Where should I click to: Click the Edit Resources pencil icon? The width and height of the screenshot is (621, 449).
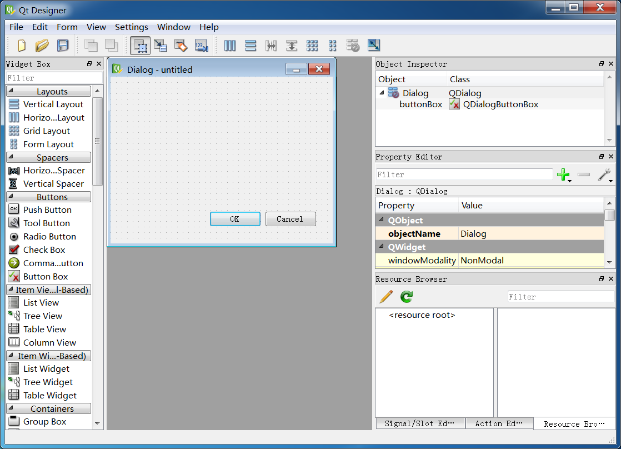(x=385, y=297)
